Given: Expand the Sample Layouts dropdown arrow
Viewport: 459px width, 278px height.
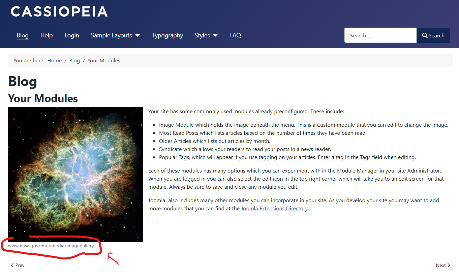Looking at the screenshot, I should [x=137, y=35].
